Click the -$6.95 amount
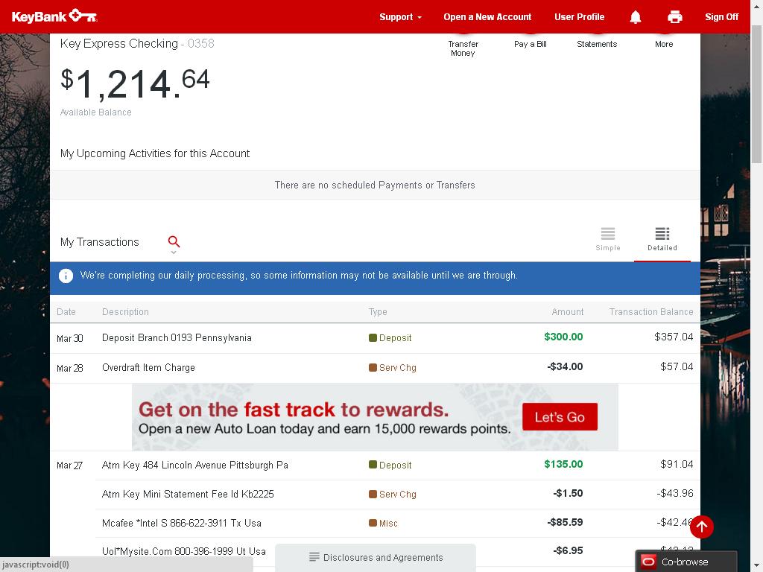Image resolution: width=763 pixels, height=572 pixels. click(568, 550)
